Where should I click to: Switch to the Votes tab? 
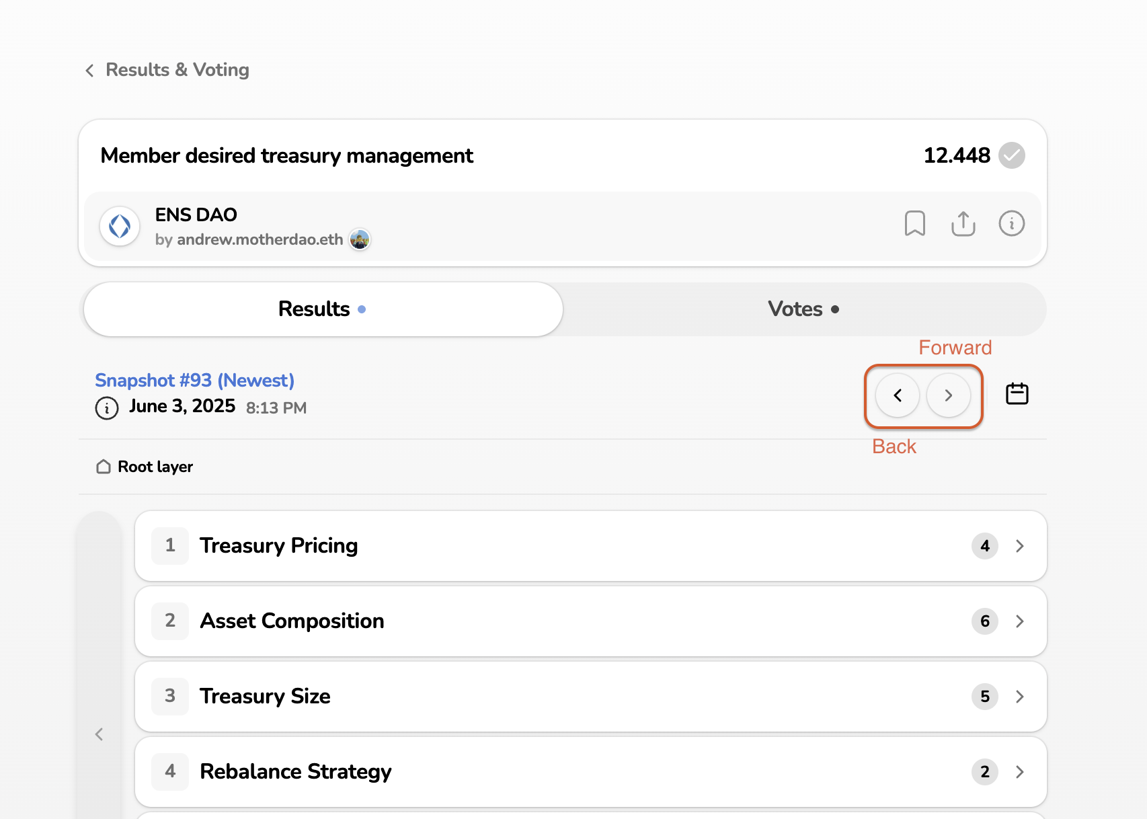point(803,309)
